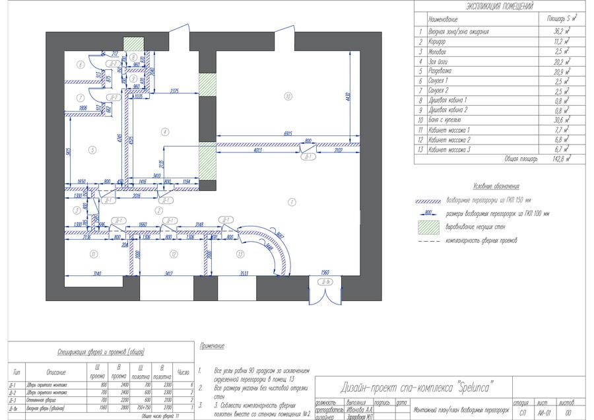
Task: Click the '30,6 м²' area value
Action: pos(562,120)
